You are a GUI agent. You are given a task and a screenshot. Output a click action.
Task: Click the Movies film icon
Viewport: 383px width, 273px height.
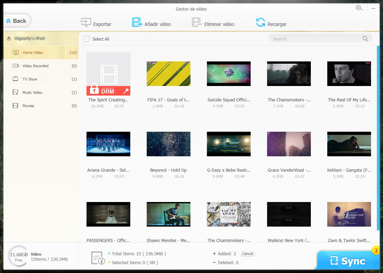click(x=15, y=105)
